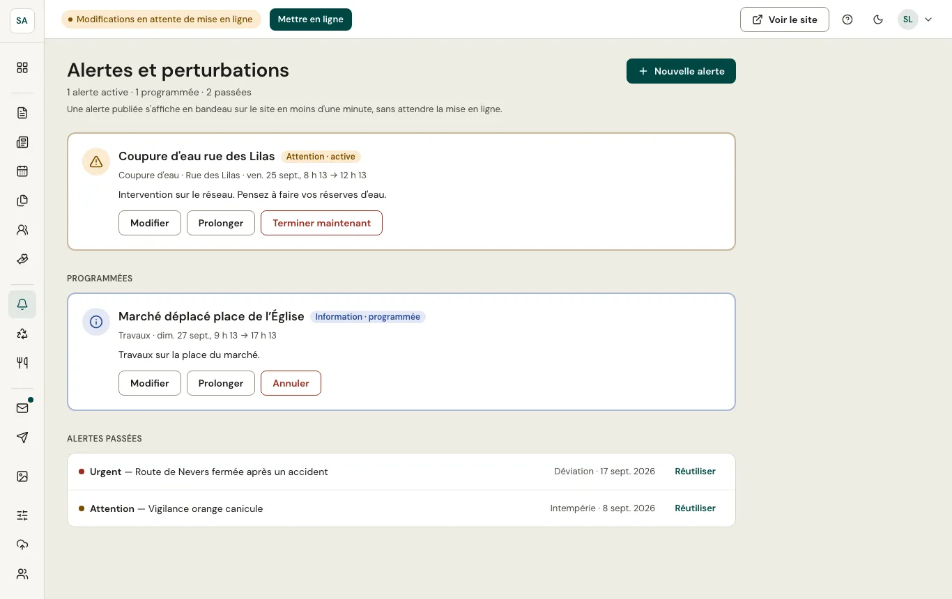This screenshot has height=599, width=952.
Task: Modifier the Marché déplacé alert
Action: click(150, 383)
